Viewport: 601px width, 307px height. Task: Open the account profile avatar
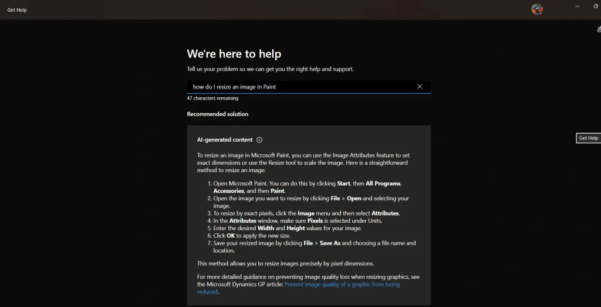click(536, 9)
